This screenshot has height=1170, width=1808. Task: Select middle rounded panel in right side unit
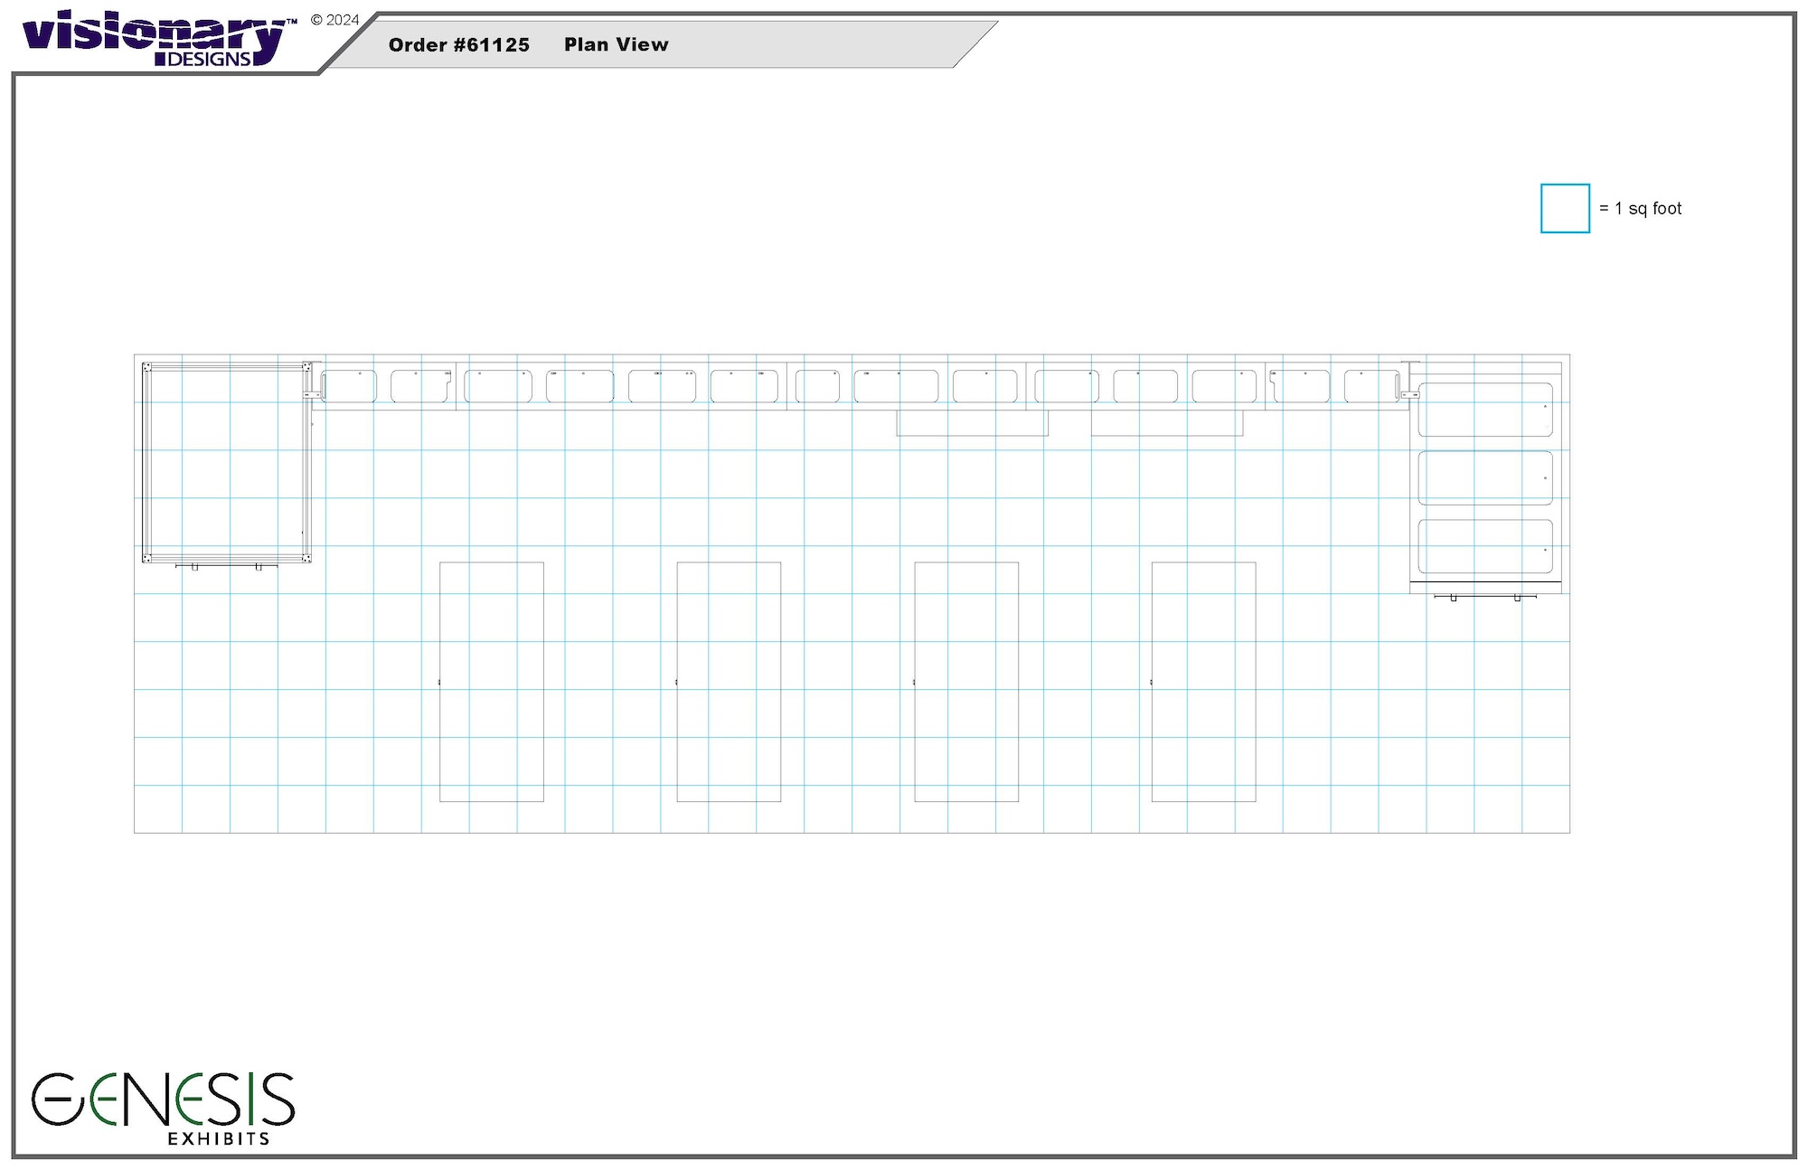coord(1484,477)
